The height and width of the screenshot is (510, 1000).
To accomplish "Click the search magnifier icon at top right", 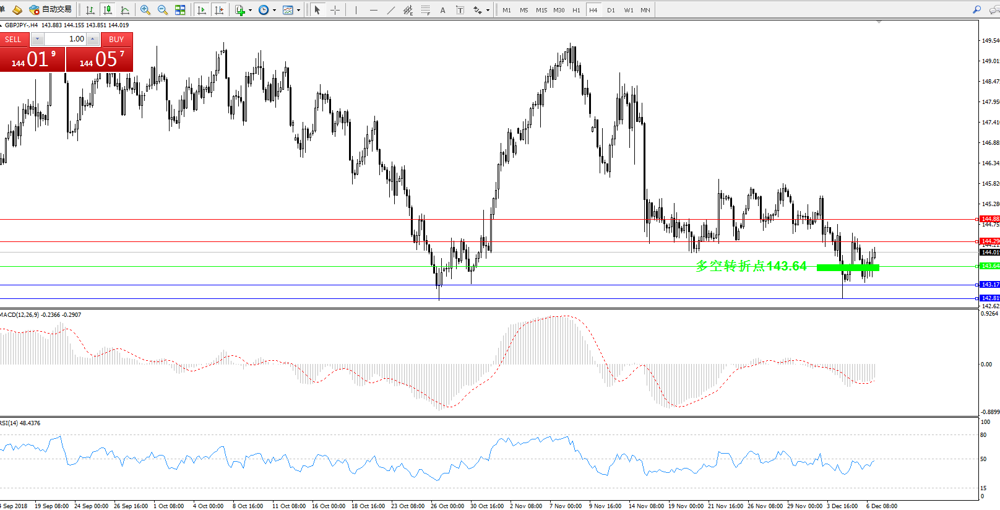I will (x=976, y=10).
